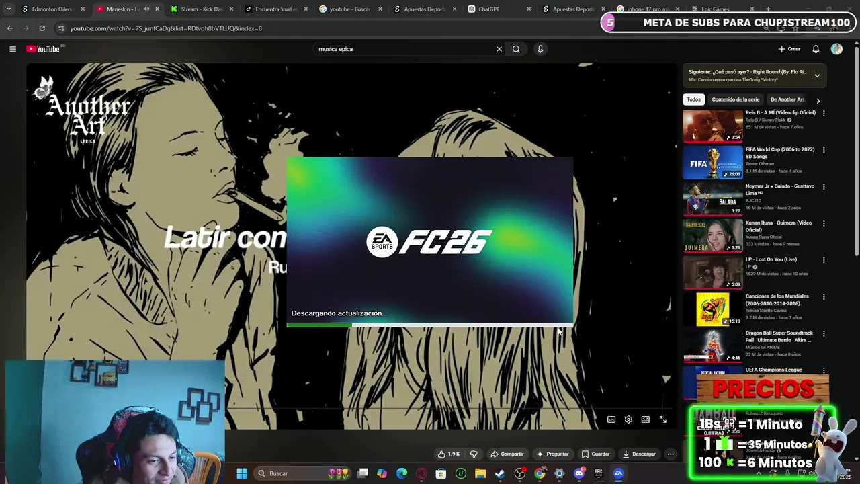Close the Maneskin YouTube tab

click(157, 9)
